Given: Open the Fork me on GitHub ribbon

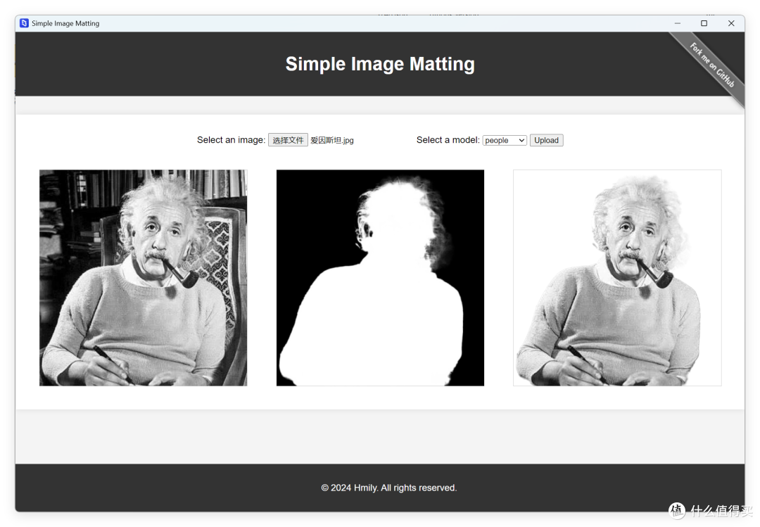Looking at the screenshot, I should click(x=711, y=65).
